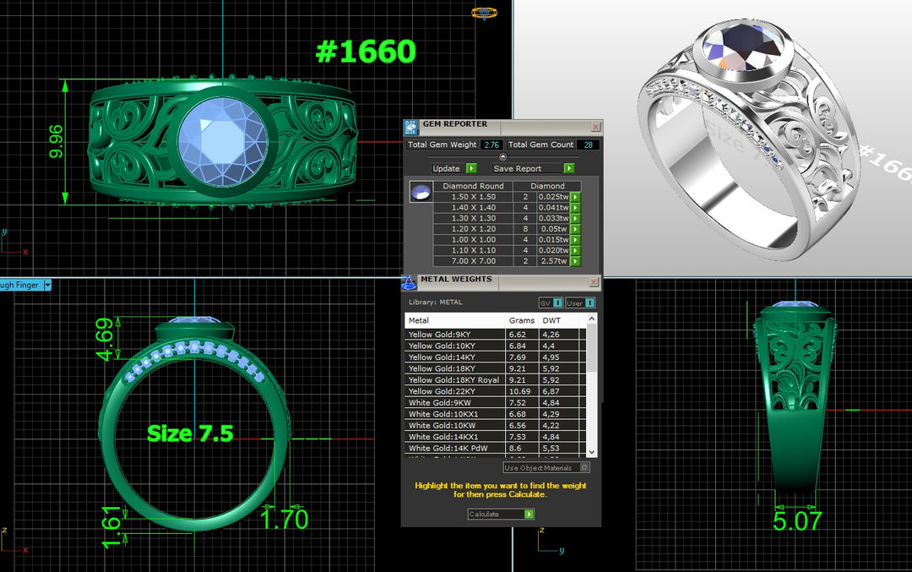The width and height of the screenshot is (912, 572).
Task: Collapse the Gem Reporter header with arrow
Action: (x=503, y=156)
